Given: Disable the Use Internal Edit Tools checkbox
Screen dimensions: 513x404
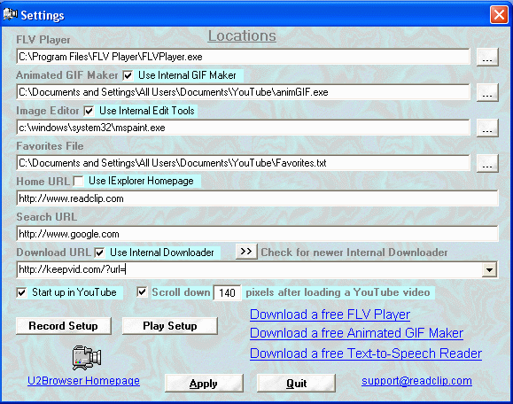Looking at the screenshot, I should [x=89, y=111].
